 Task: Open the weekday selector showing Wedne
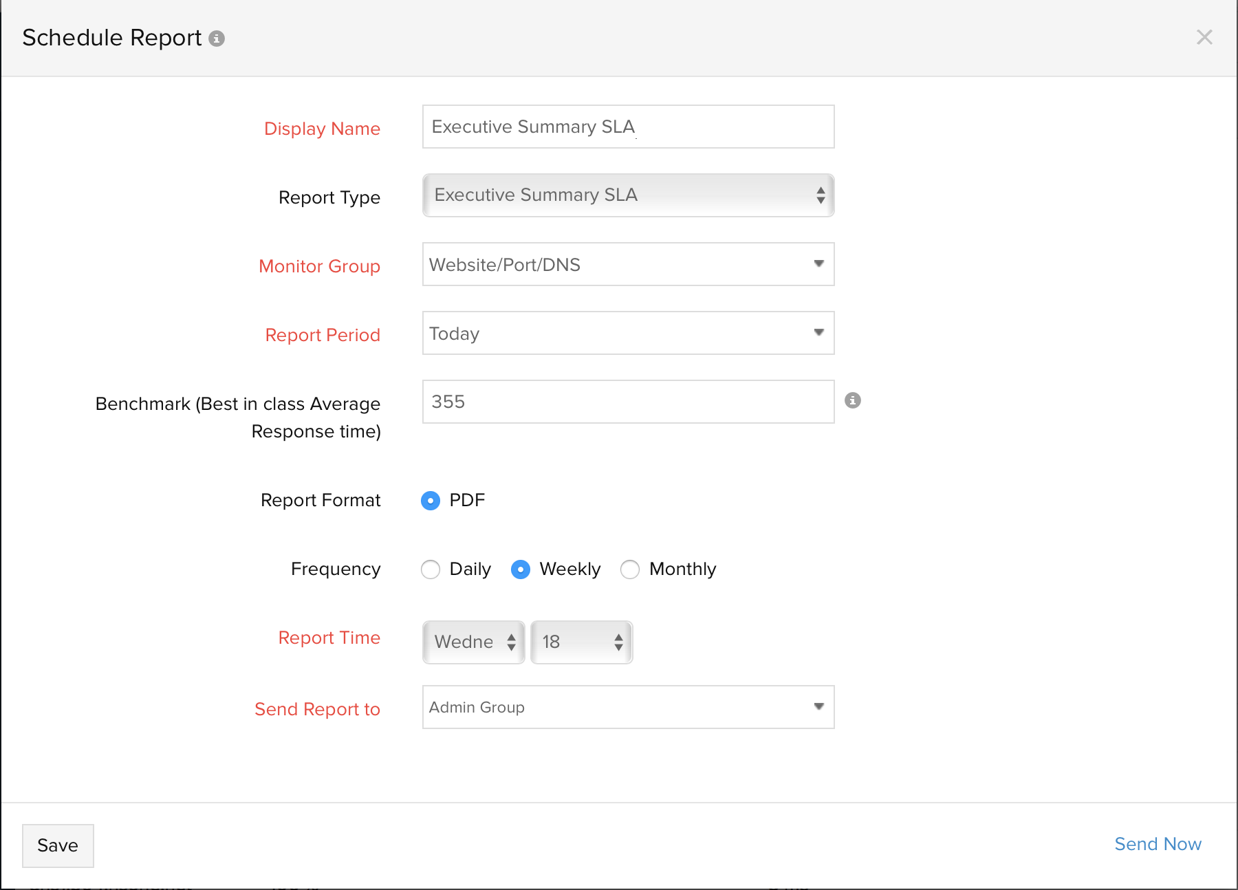tap(474, 642)
